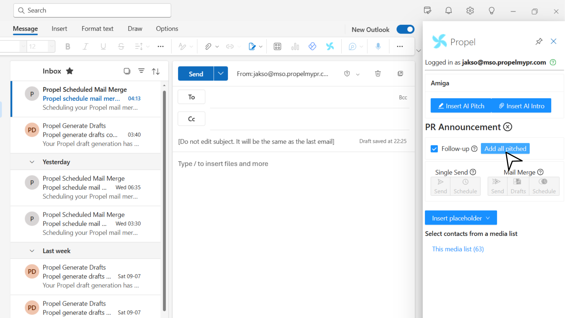This screenshot has height=318, width=565.
Task: Open the inbox filter icon
Action: pos(142,71)
